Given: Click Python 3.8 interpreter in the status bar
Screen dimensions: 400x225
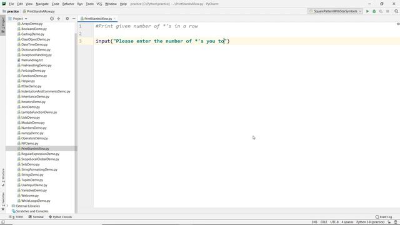Looking at the screenshot, I should pyautogui.click(x=370, y=222).
